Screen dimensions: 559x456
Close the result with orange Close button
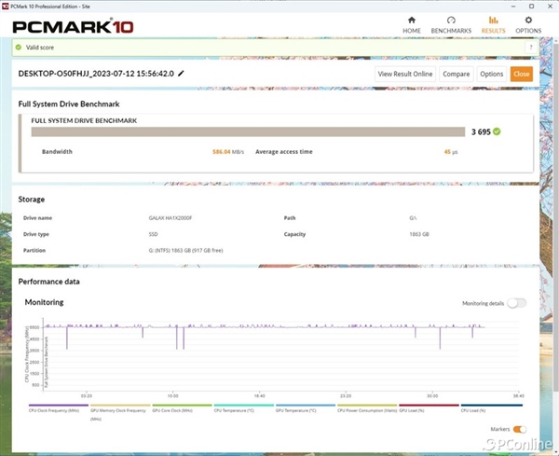521,74
